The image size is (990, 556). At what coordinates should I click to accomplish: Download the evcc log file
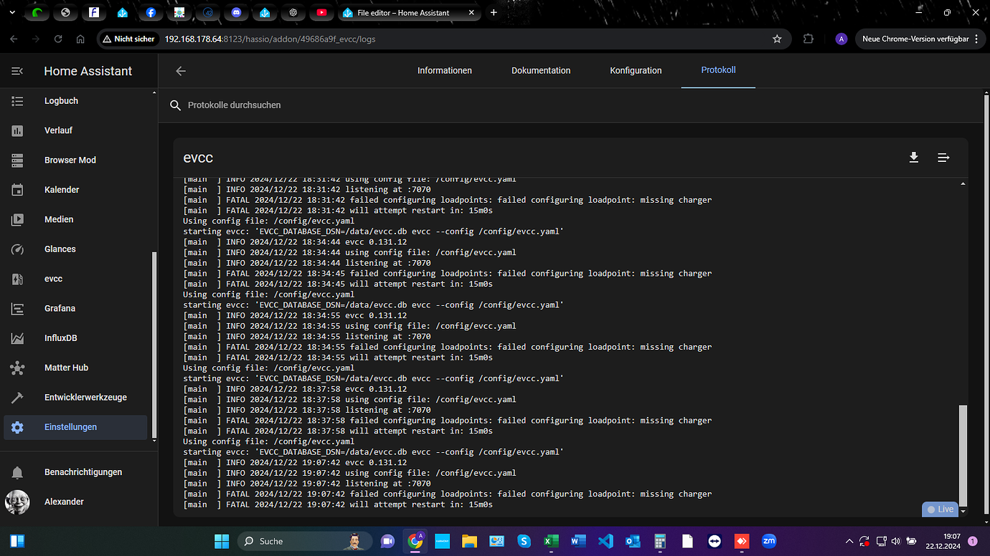(913, 158)
